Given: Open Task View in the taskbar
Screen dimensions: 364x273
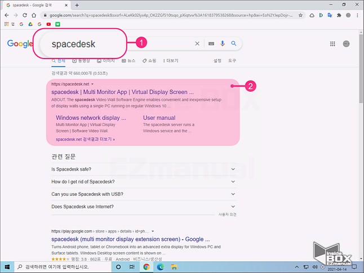Looking at the screenshot, I should [132, 267].
